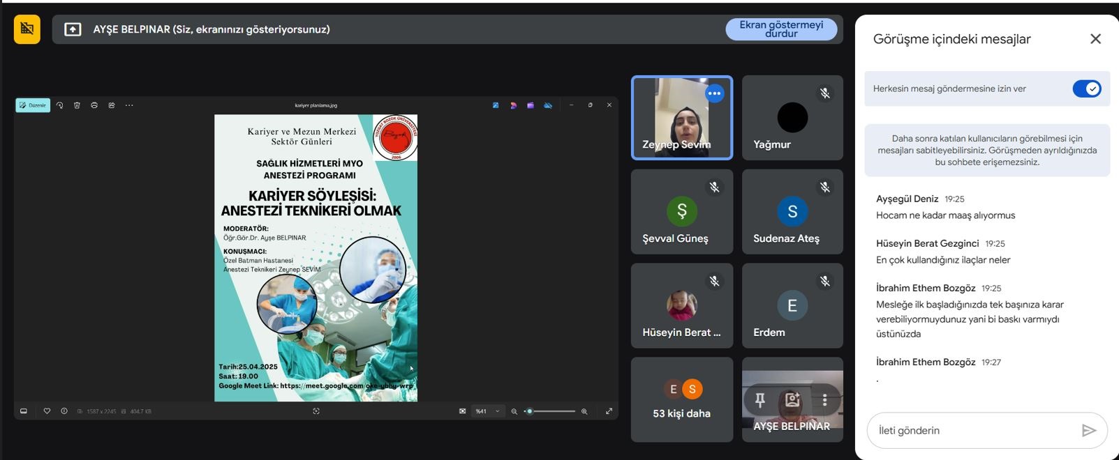The height and width of the screenshot is (460, 1119).
Task: Click Hüseyin Berat's profile photo avatar
Action: tap(682, 305)
